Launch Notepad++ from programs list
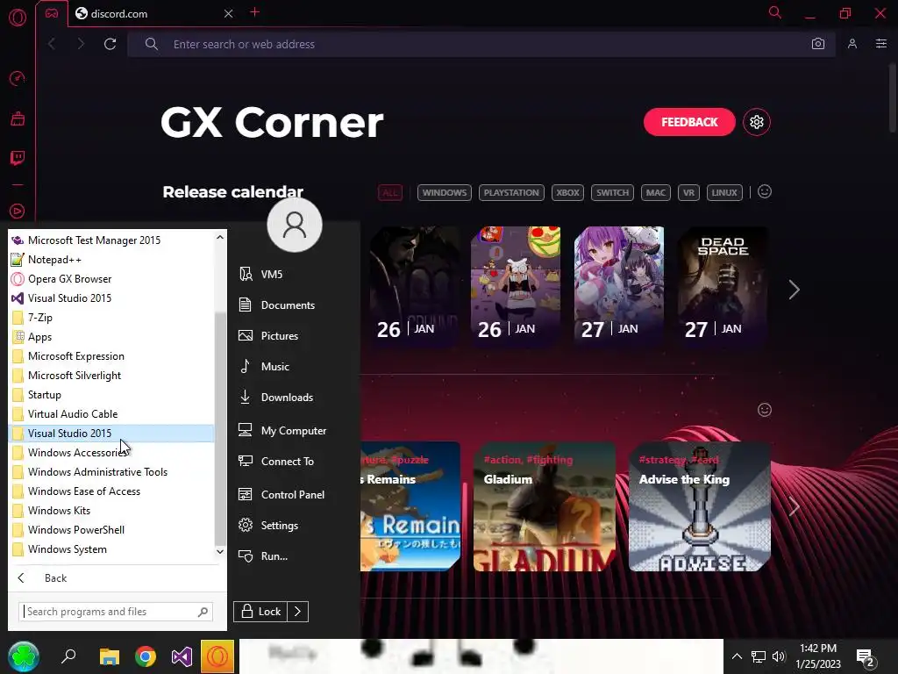The image size is (898, 674). pyautogui.click(x=111, y=260)
